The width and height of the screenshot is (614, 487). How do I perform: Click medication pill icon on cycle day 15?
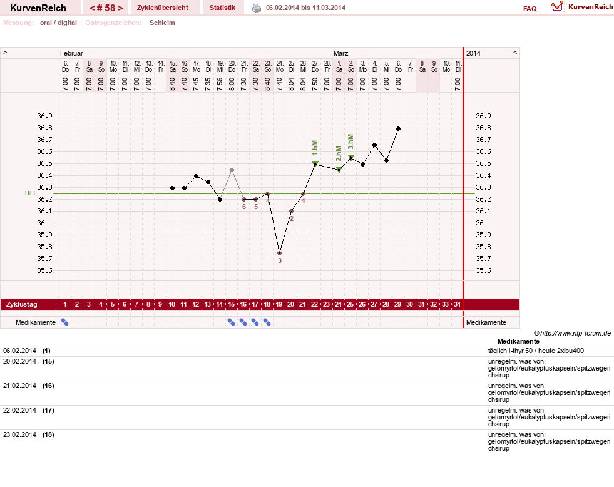point(232,322)
